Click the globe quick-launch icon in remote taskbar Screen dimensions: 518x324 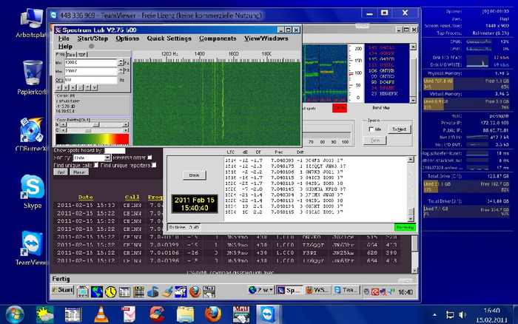[97, 292]
